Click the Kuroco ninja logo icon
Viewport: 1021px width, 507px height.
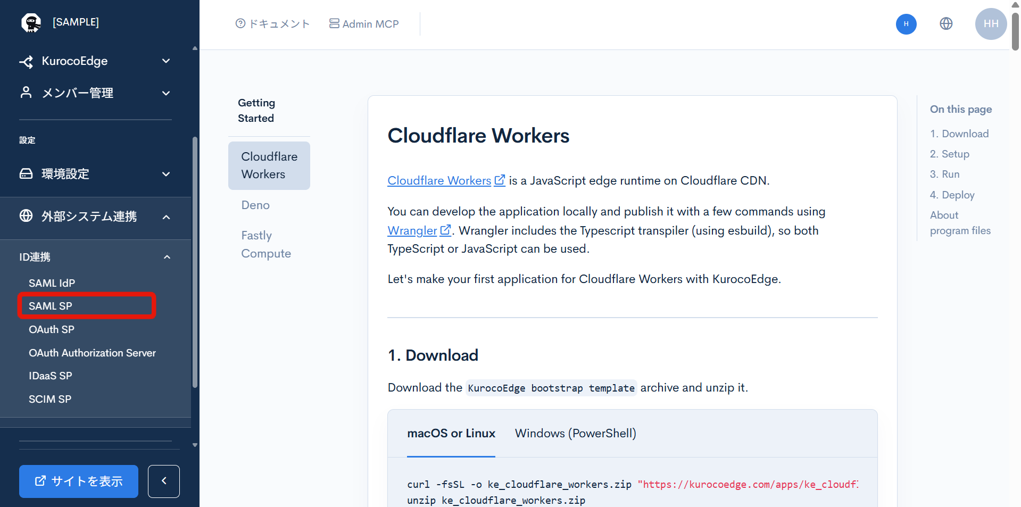(31, 23)
